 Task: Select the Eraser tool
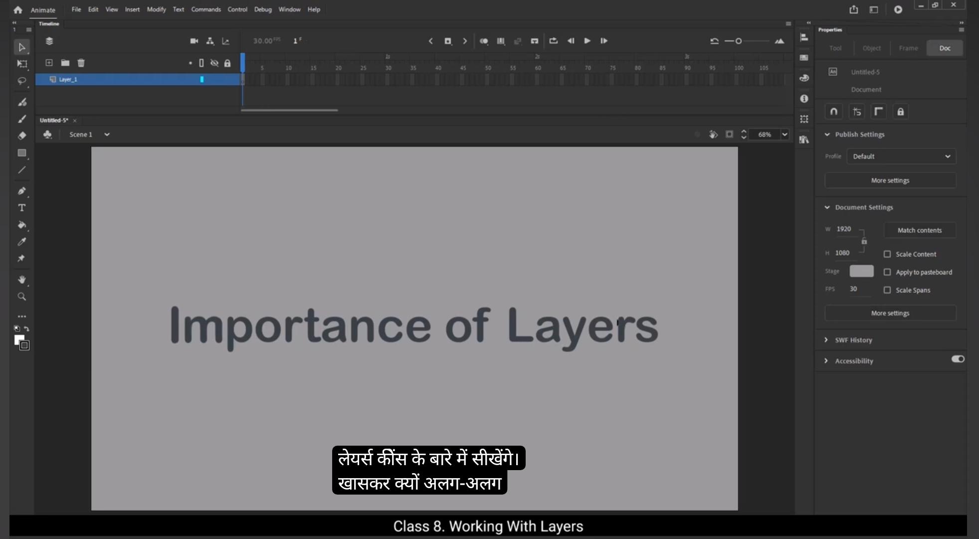(21, 136)
